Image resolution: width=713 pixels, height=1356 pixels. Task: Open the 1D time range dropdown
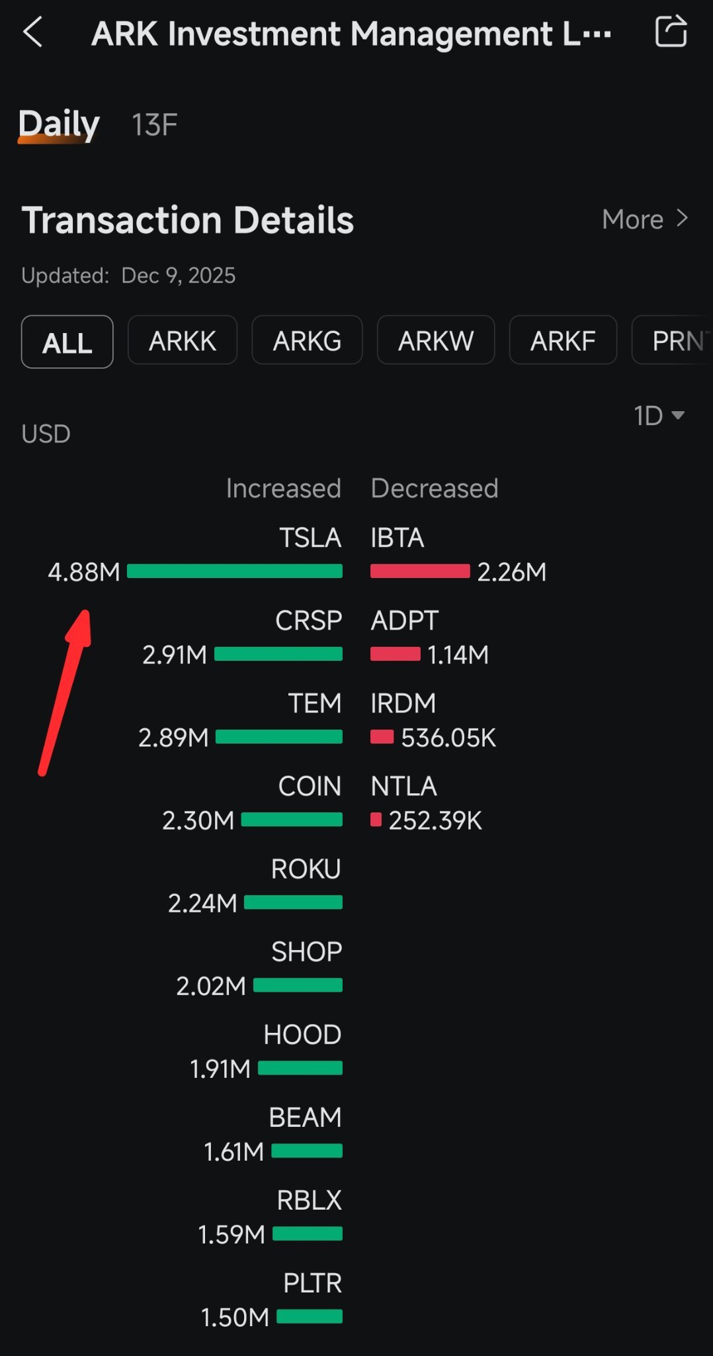(659, 416)
